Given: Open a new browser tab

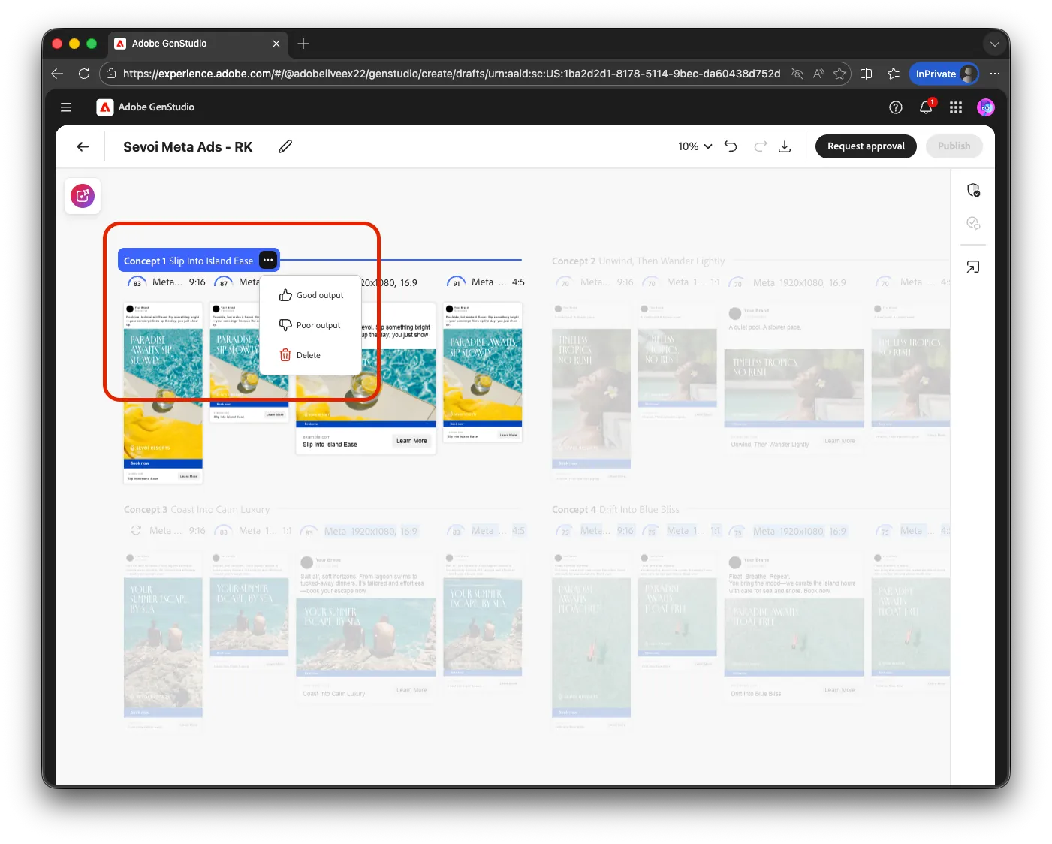Looking at the screenshot, I should pyautogui.click(x=303, y=44).
